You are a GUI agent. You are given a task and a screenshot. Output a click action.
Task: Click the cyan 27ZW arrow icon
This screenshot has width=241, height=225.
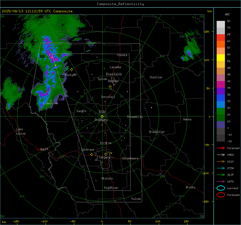(x=221, y=168)
